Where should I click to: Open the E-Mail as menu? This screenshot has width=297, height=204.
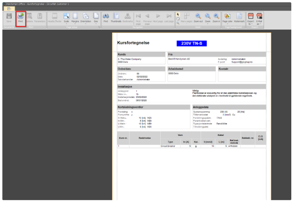[x=259, y=19]
